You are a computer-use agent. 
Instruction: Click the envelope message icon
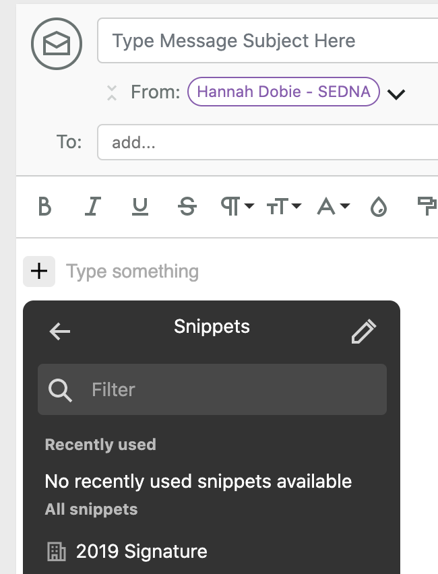click(x=57, y=42)
